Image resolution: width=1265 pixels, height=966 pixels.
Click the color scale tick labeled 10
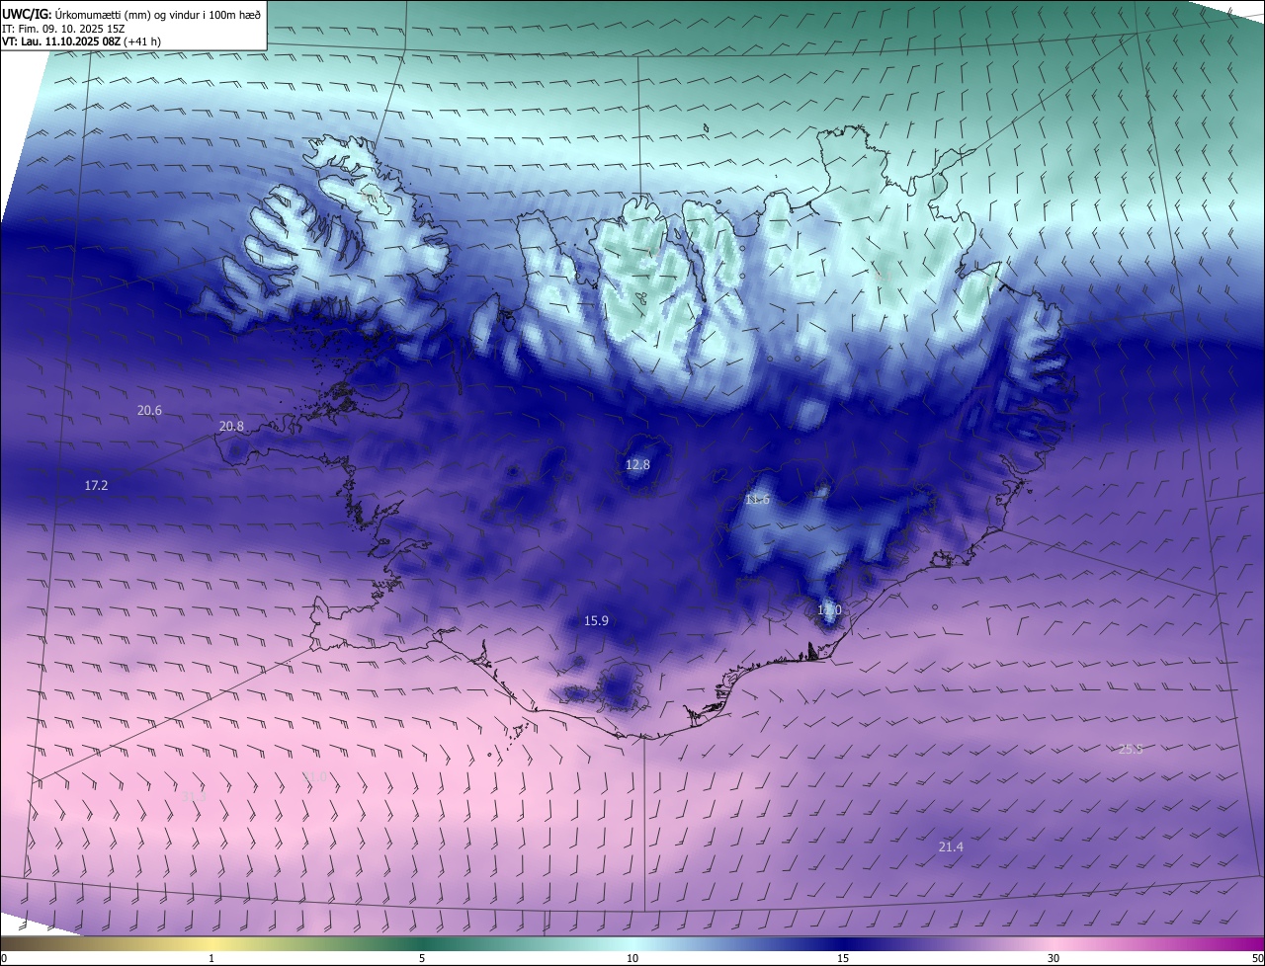(x=632, y=958)
